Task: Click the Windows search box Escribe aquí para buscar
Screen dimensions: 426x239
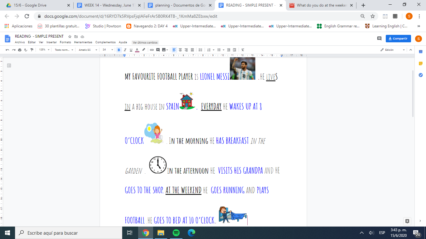Action: (68, 233)
